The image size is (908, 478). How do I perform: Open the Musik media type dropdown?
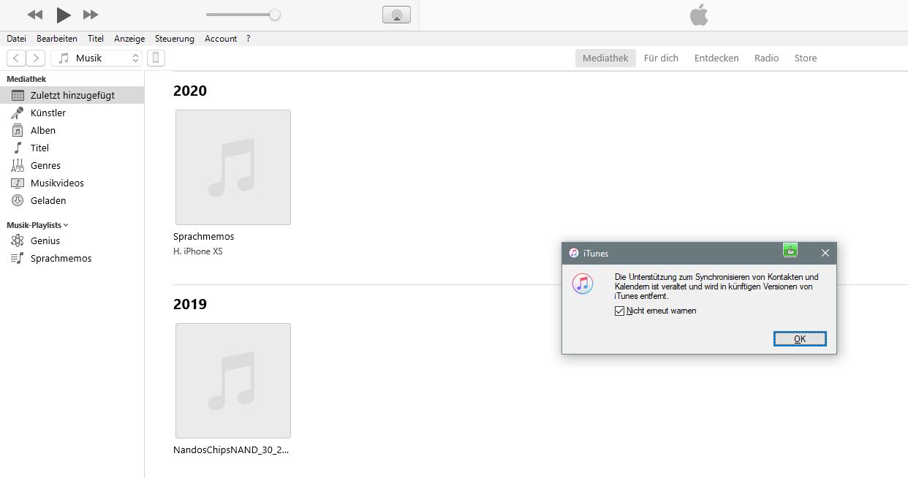coord(97,58)
